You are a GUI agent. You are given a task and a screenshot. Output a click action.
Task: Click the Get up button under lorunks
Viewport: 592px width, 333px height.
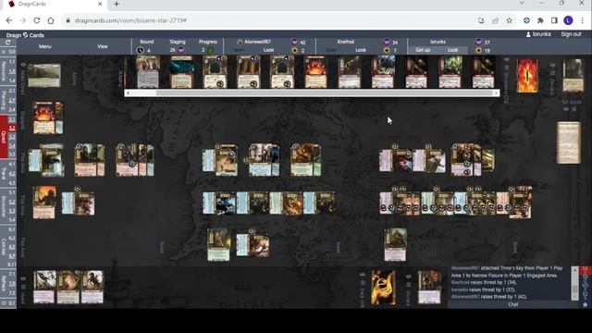[423, 50]
